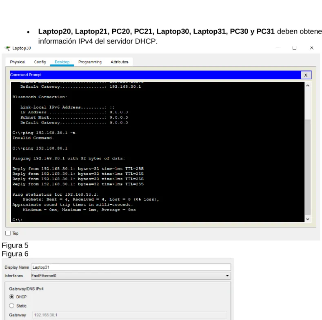Image resolution: width=322 pixels, height=320 pixels.
Task: Maximize the Laptop30 window
Action: (294, 48)
